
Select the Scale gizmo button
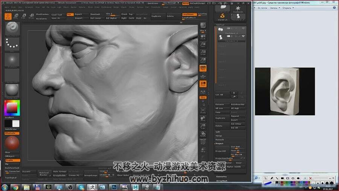click(x=24, y=17)
